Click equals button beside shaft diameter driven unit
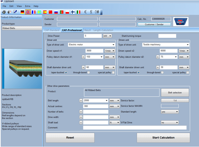This screenshot has width=199, height=147. click(x=158, y=67)
